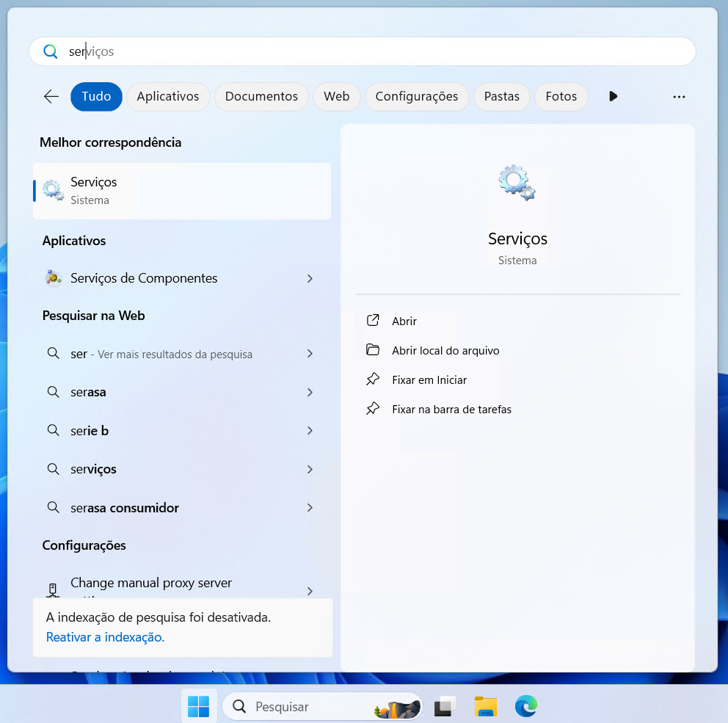Click the Reativar a indexação link

pos(105,637)
